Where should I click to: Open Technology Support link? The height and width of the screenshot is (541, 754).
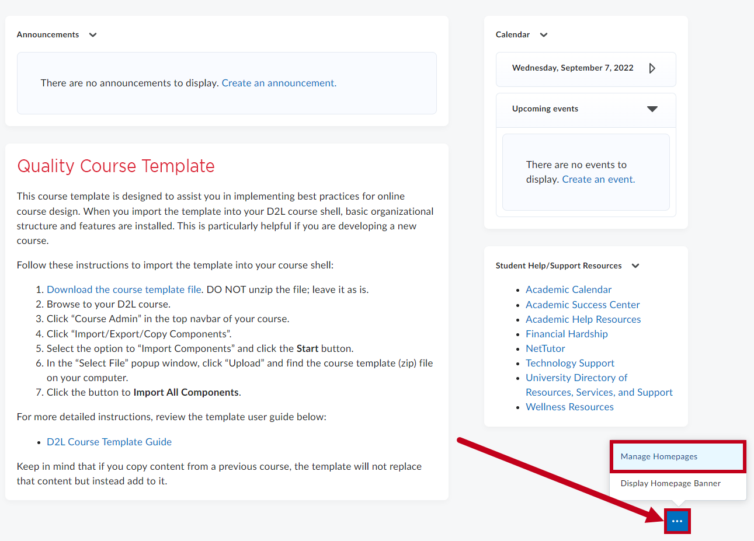tap(570, 363)
